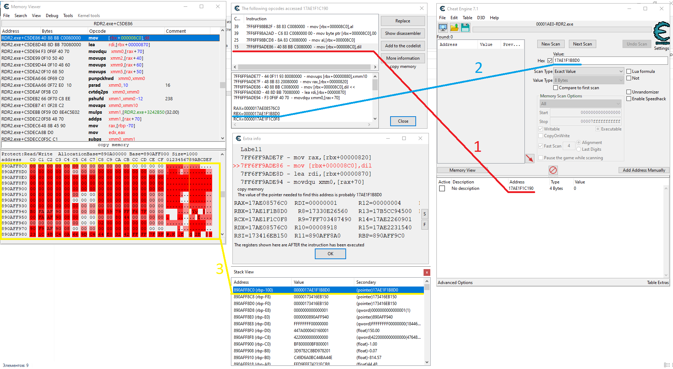Image resolution: width=673 pixels, height=369 pixels.
Task: Click the Add Address Manually button
Action: (x=644, y=170)
